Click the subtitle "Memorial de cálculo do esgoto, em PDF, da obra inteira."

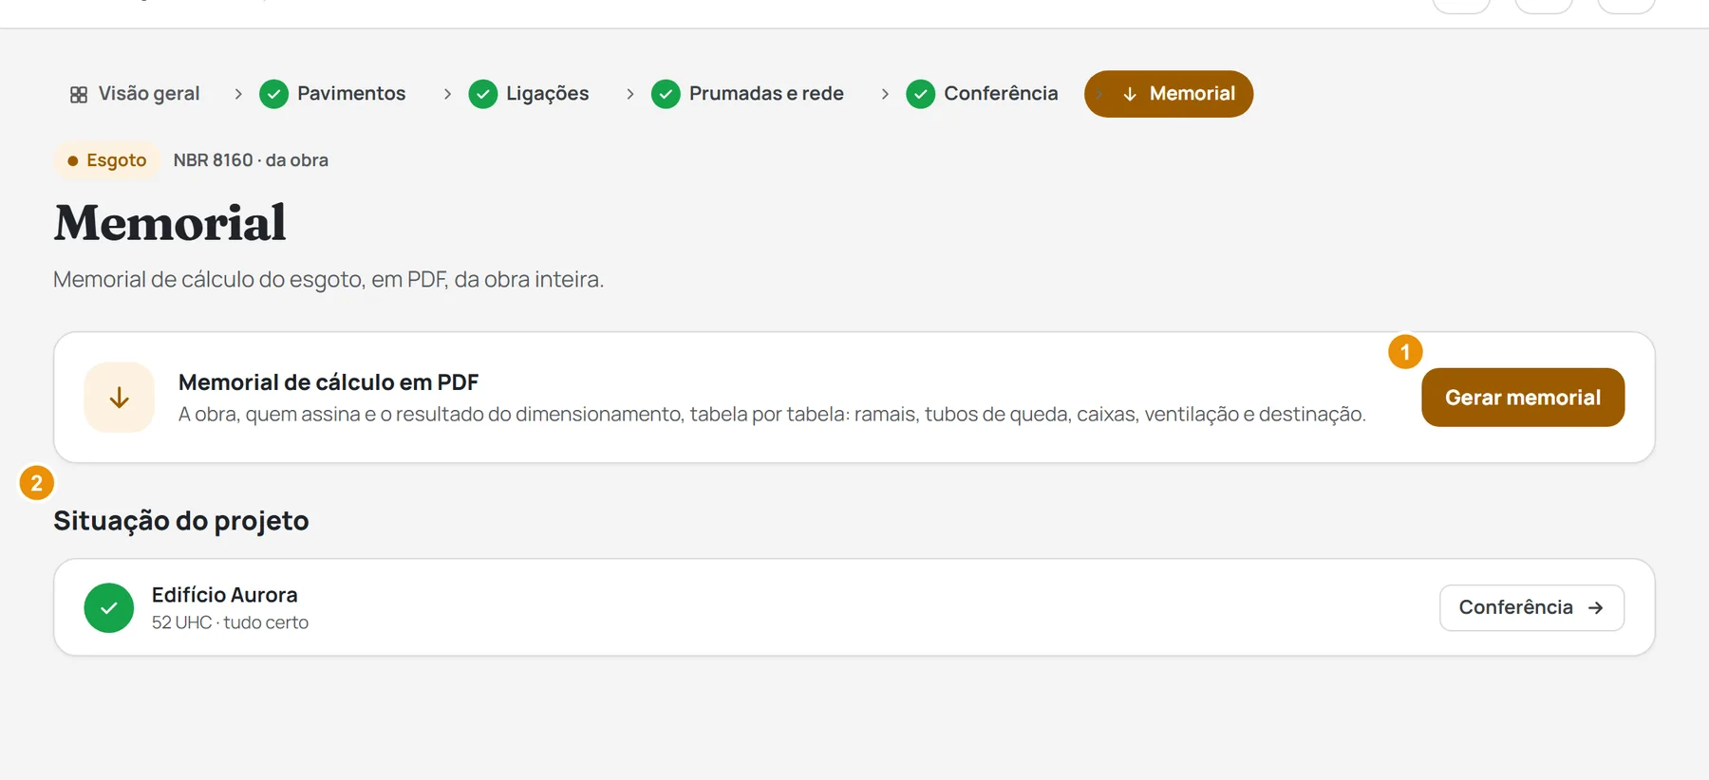click(x=329, y=280)
